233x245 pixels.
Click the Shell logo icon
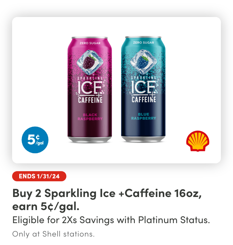point(198,141)
